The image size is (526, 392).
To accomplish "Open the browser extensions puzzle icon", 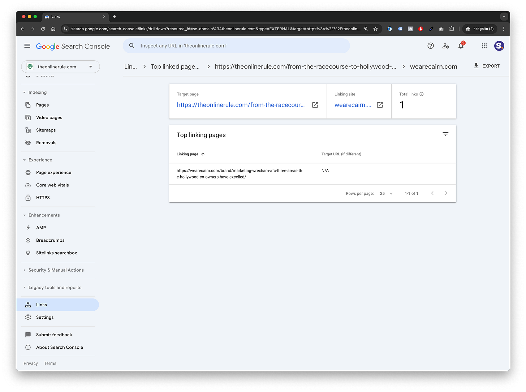I will point(452,29).
